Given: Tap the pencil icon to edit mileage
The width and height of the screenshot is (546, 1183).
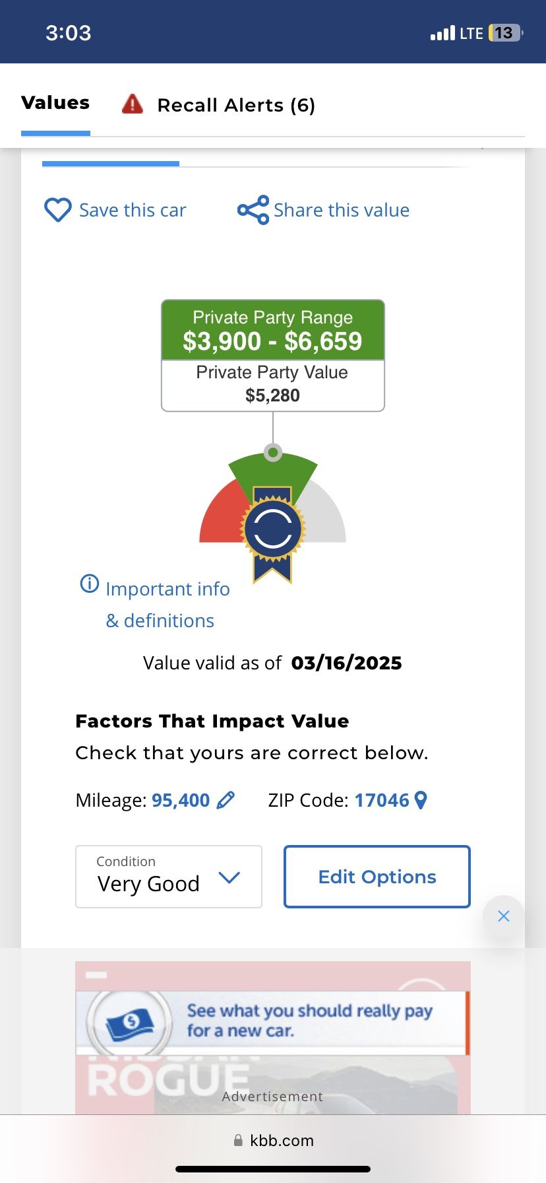Looking at the screenshot, I should [226, 800].
